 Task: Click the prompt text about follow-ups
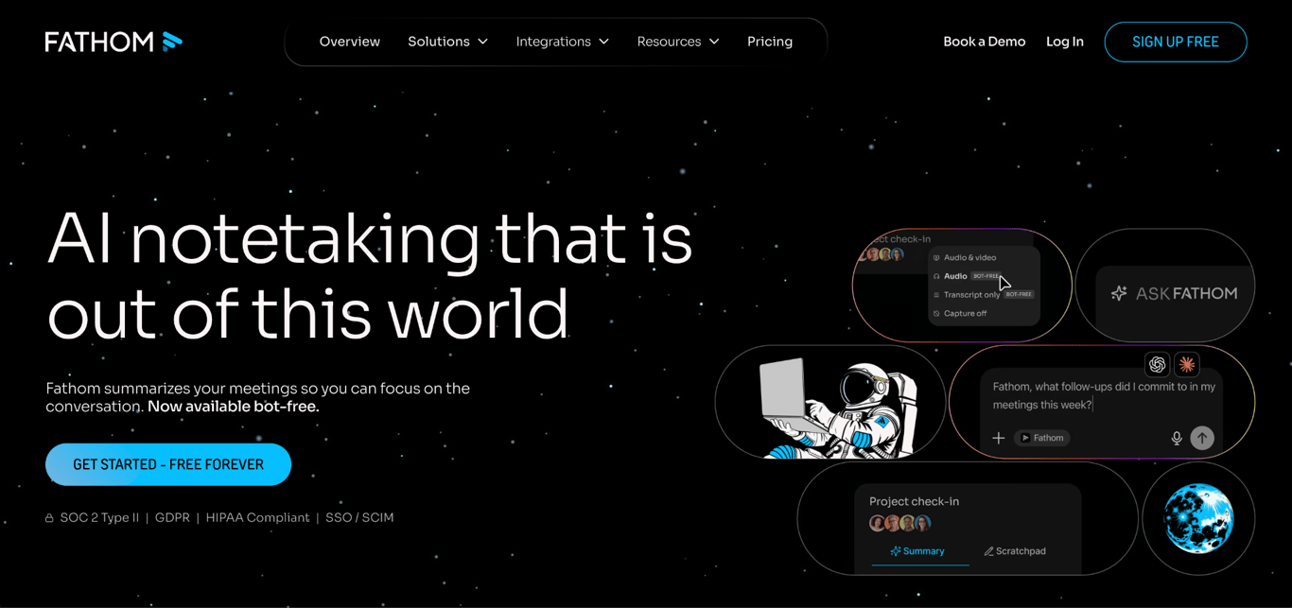(x=1104, y=395)
